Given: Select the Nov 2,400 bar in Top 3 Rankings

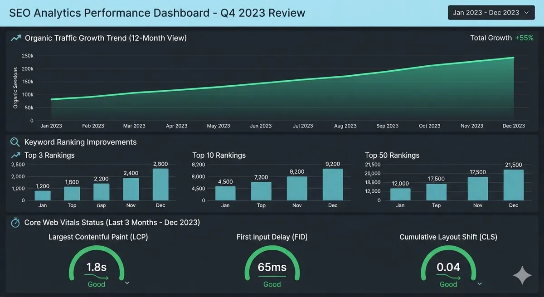Looking at the screenshot, I should click(131, 189).
